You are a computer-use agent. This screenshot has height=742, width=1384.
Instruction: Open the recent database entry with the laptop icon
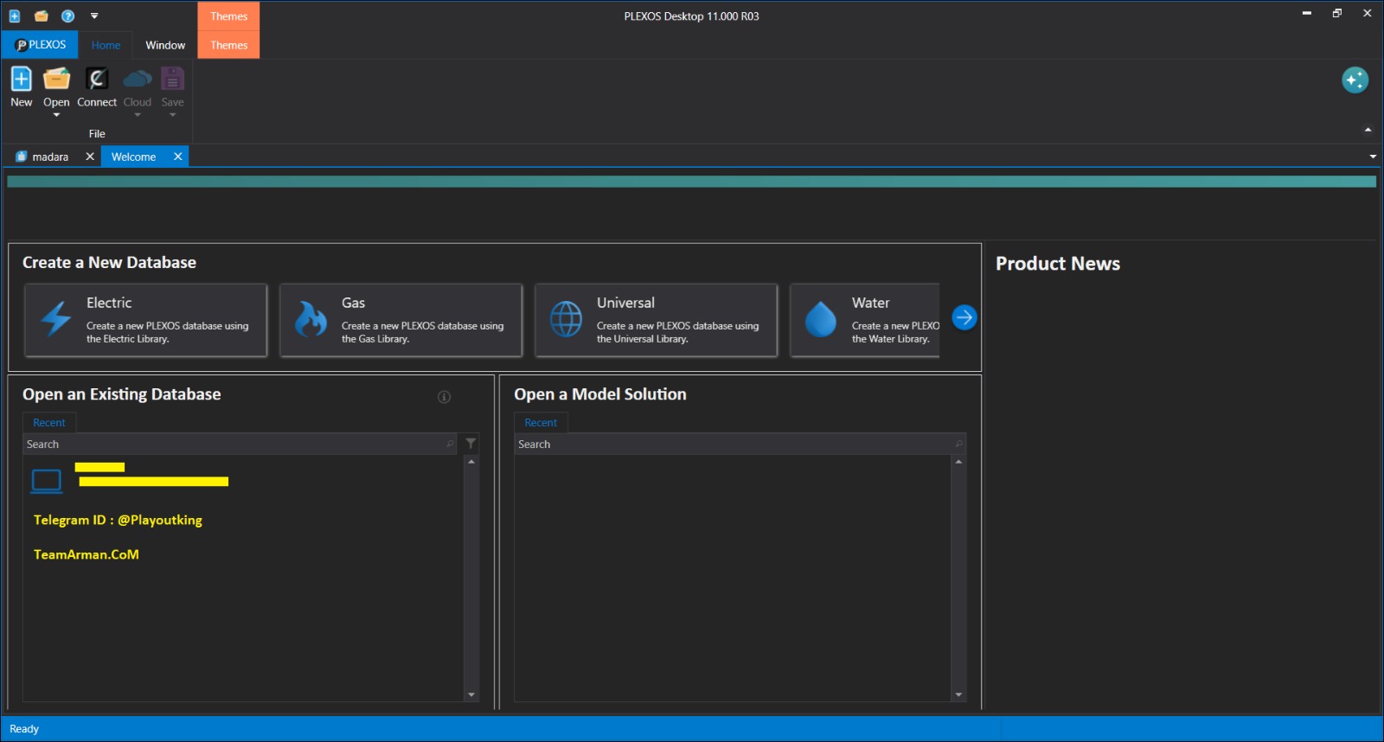click(x=130, y=480)
